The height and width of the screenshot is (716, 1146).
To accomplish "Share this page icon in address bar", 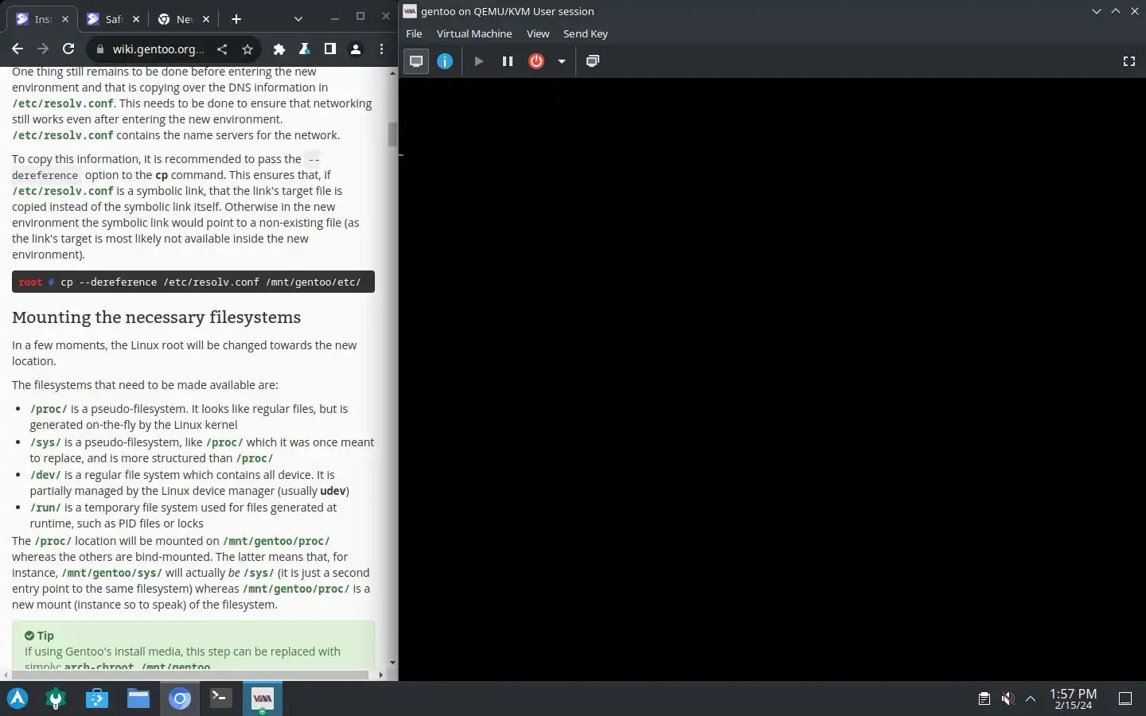I will [222, 49].
